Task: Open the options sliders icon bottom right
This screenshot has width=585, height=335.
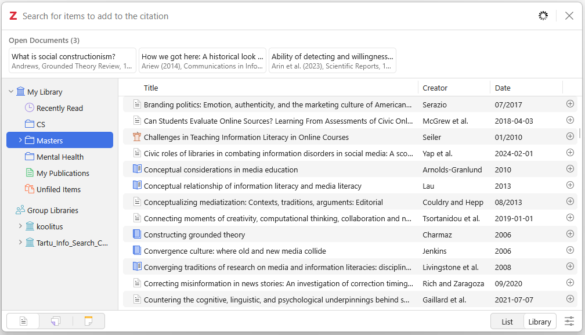Action: (569, 321)
